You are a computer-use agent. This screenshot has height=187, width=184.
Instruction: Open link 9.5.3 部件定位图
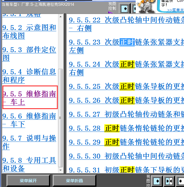(29, 54)
